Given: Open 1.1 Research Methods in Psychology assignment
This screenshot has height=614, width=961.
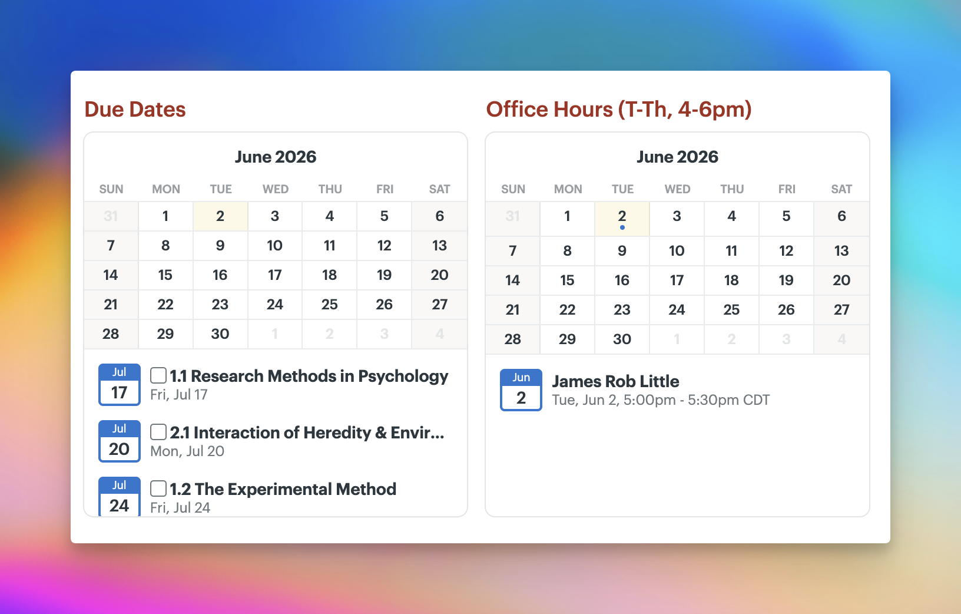Looking at the screenshot, I should (309, 376).
